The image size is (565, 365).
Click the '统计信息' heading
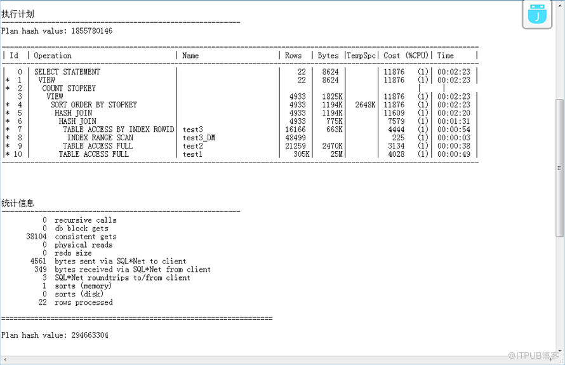pos(18,203)
